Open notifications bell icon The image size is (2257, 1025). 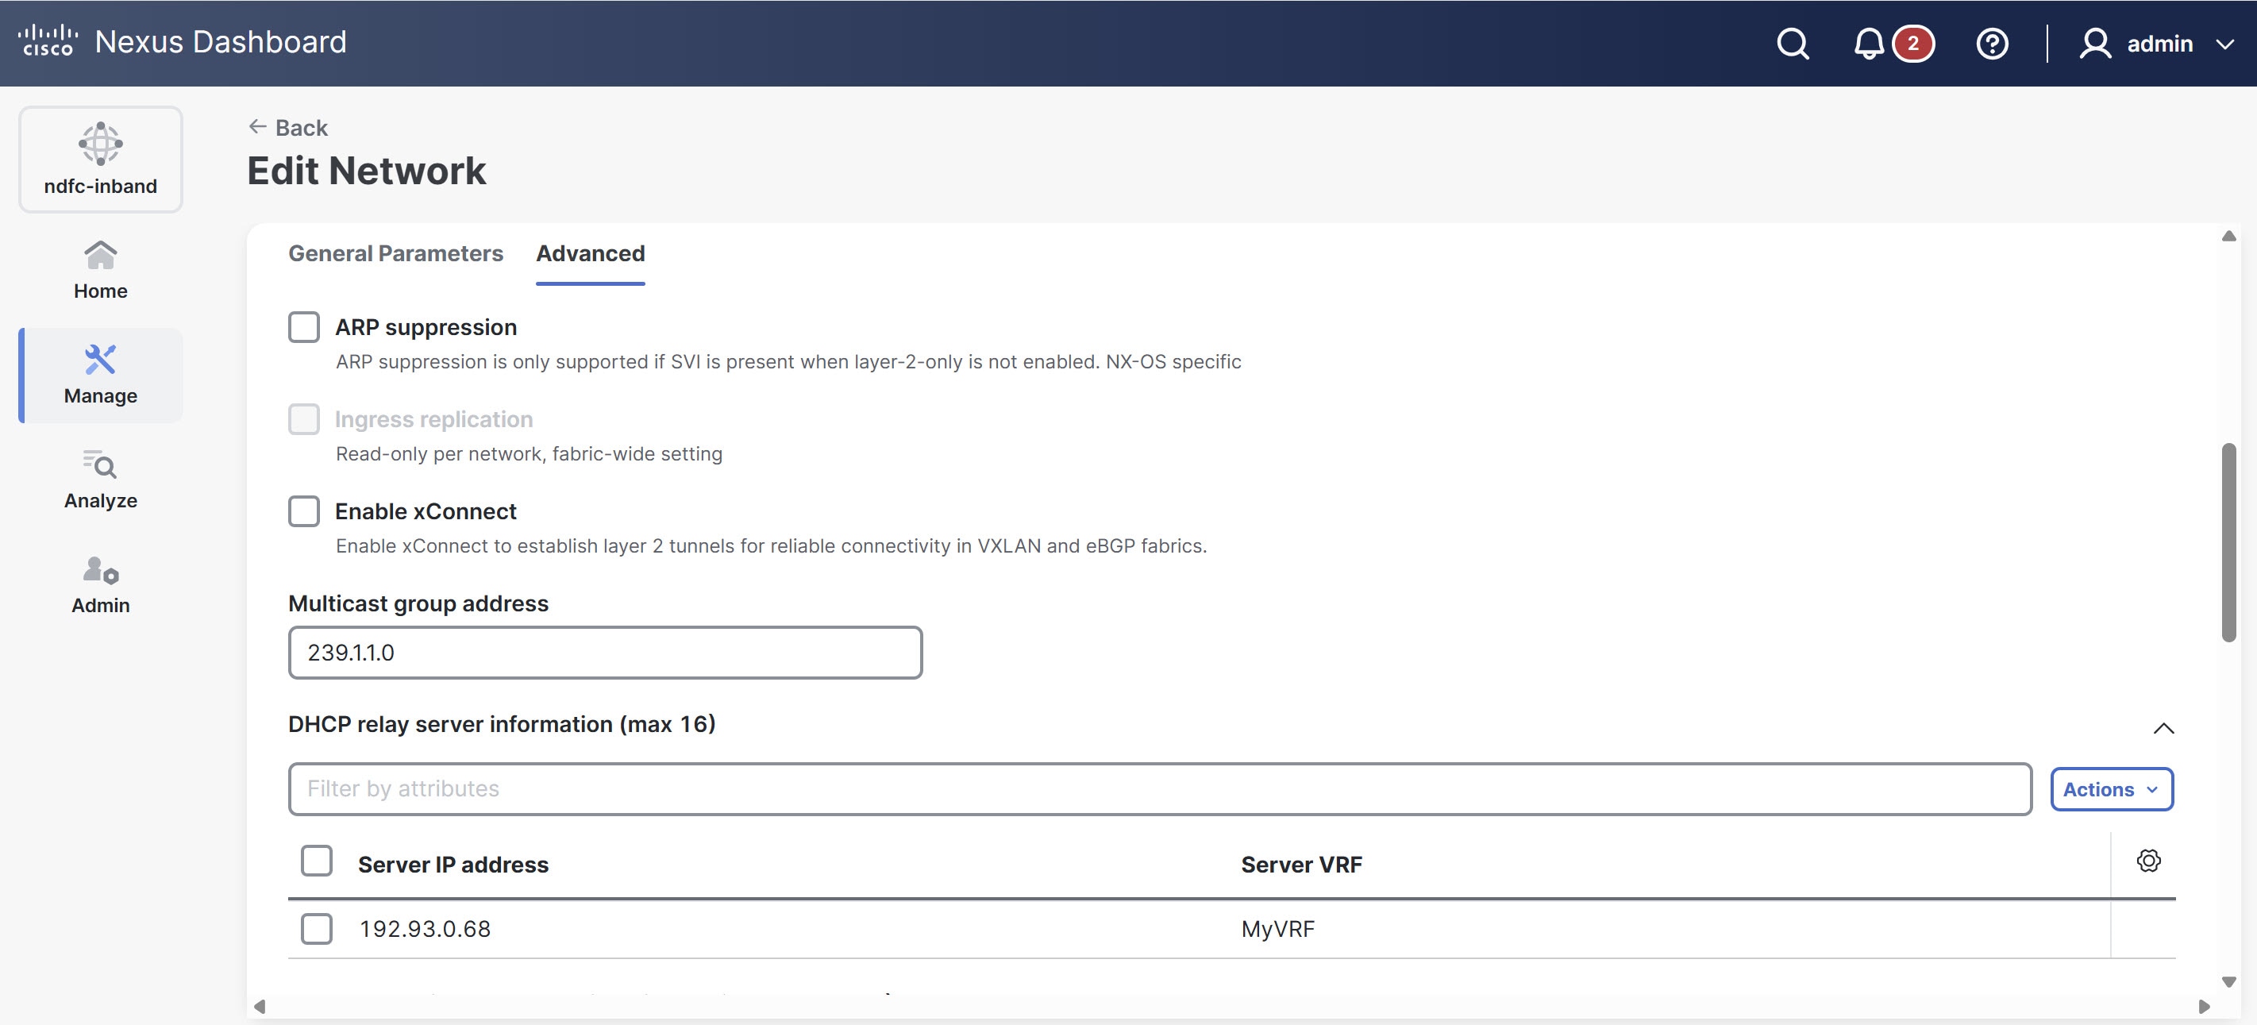[1868, 43]
